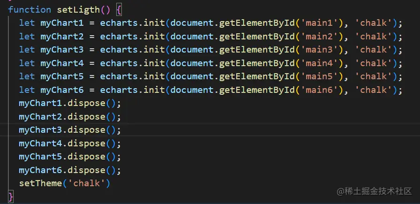The image size is (420, 204).
Task: Click the myChart5 variable in its let declaration
Action: tap(62, 77)
